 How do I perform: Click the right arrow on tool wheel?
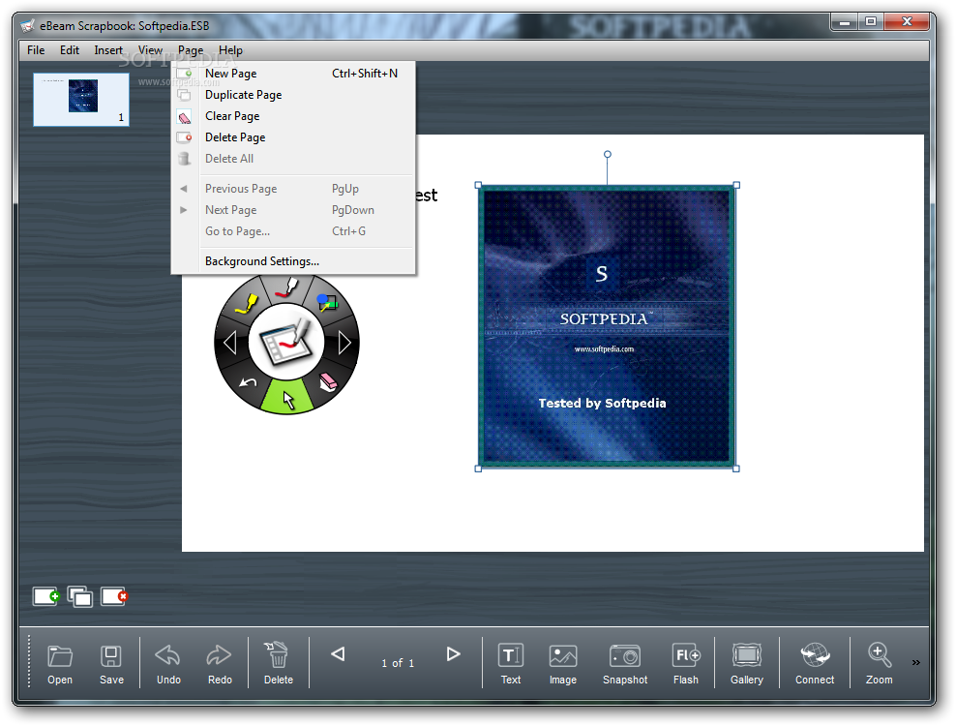point(344,343)
